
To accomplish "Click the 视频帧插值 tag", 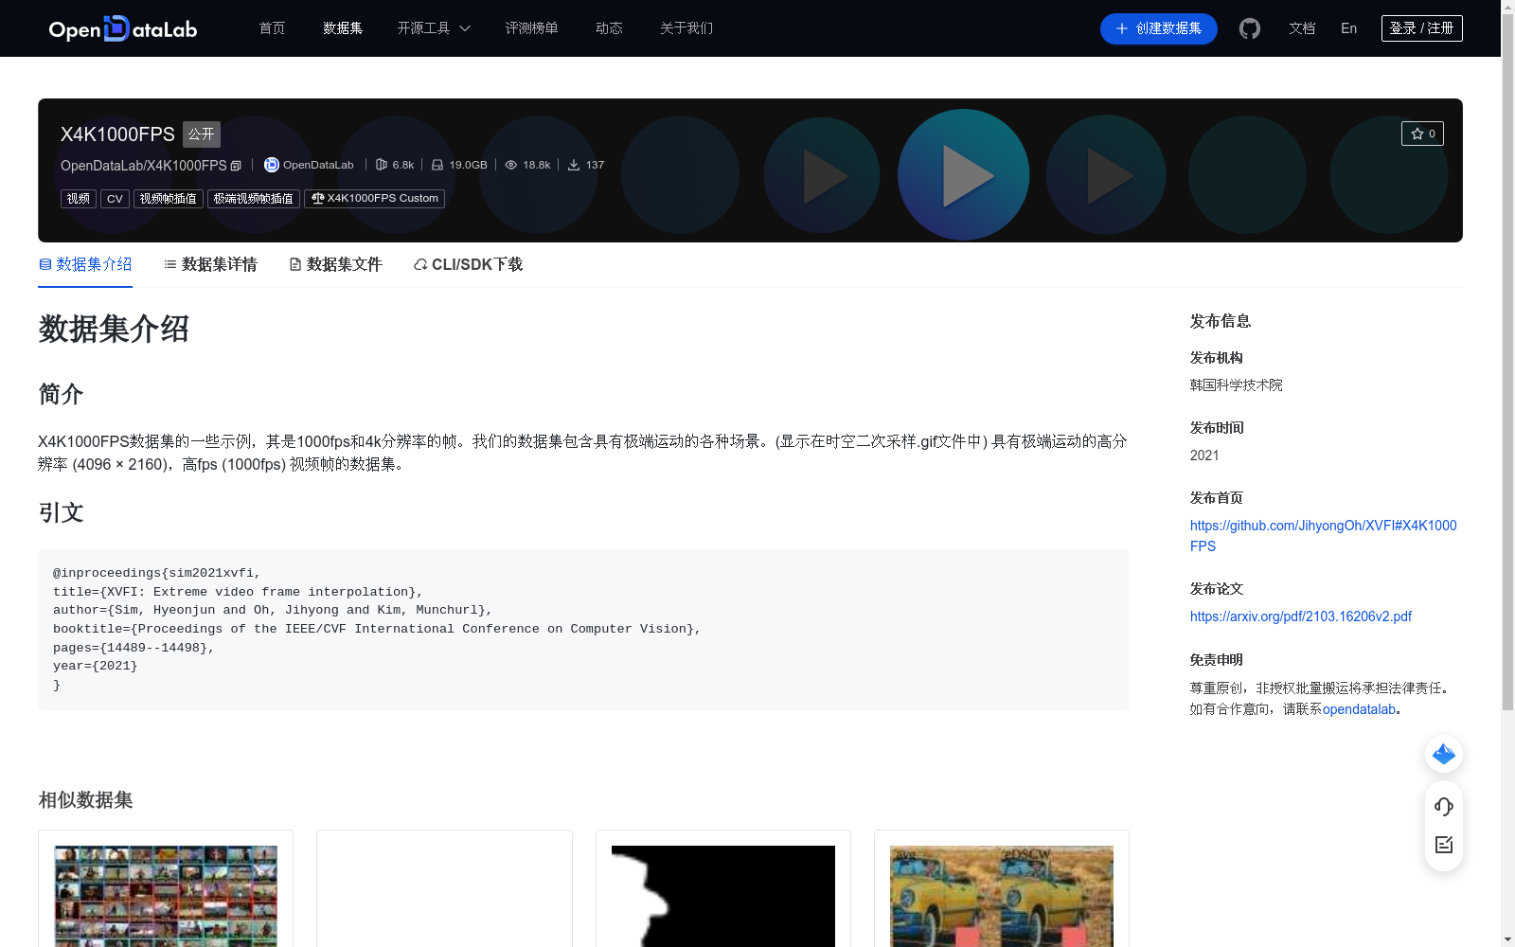I will (169, 199).
